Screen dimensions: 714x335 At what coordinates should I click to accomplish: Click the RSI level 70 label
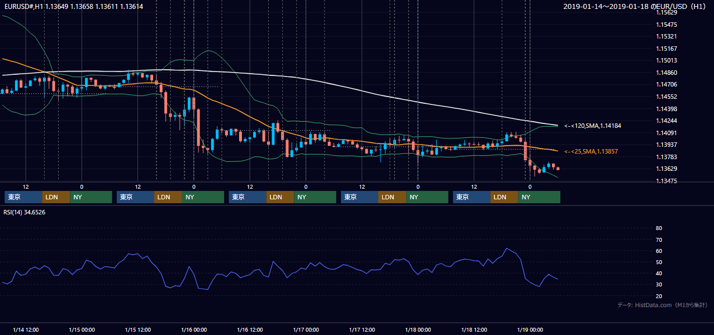pos(659,240)
